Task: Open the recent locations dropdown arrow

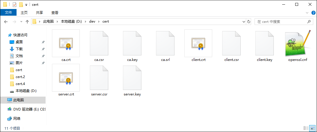Action: 21,21
